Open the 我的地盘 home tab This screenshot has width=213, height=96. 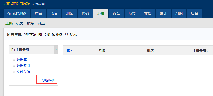pos(17,13)
